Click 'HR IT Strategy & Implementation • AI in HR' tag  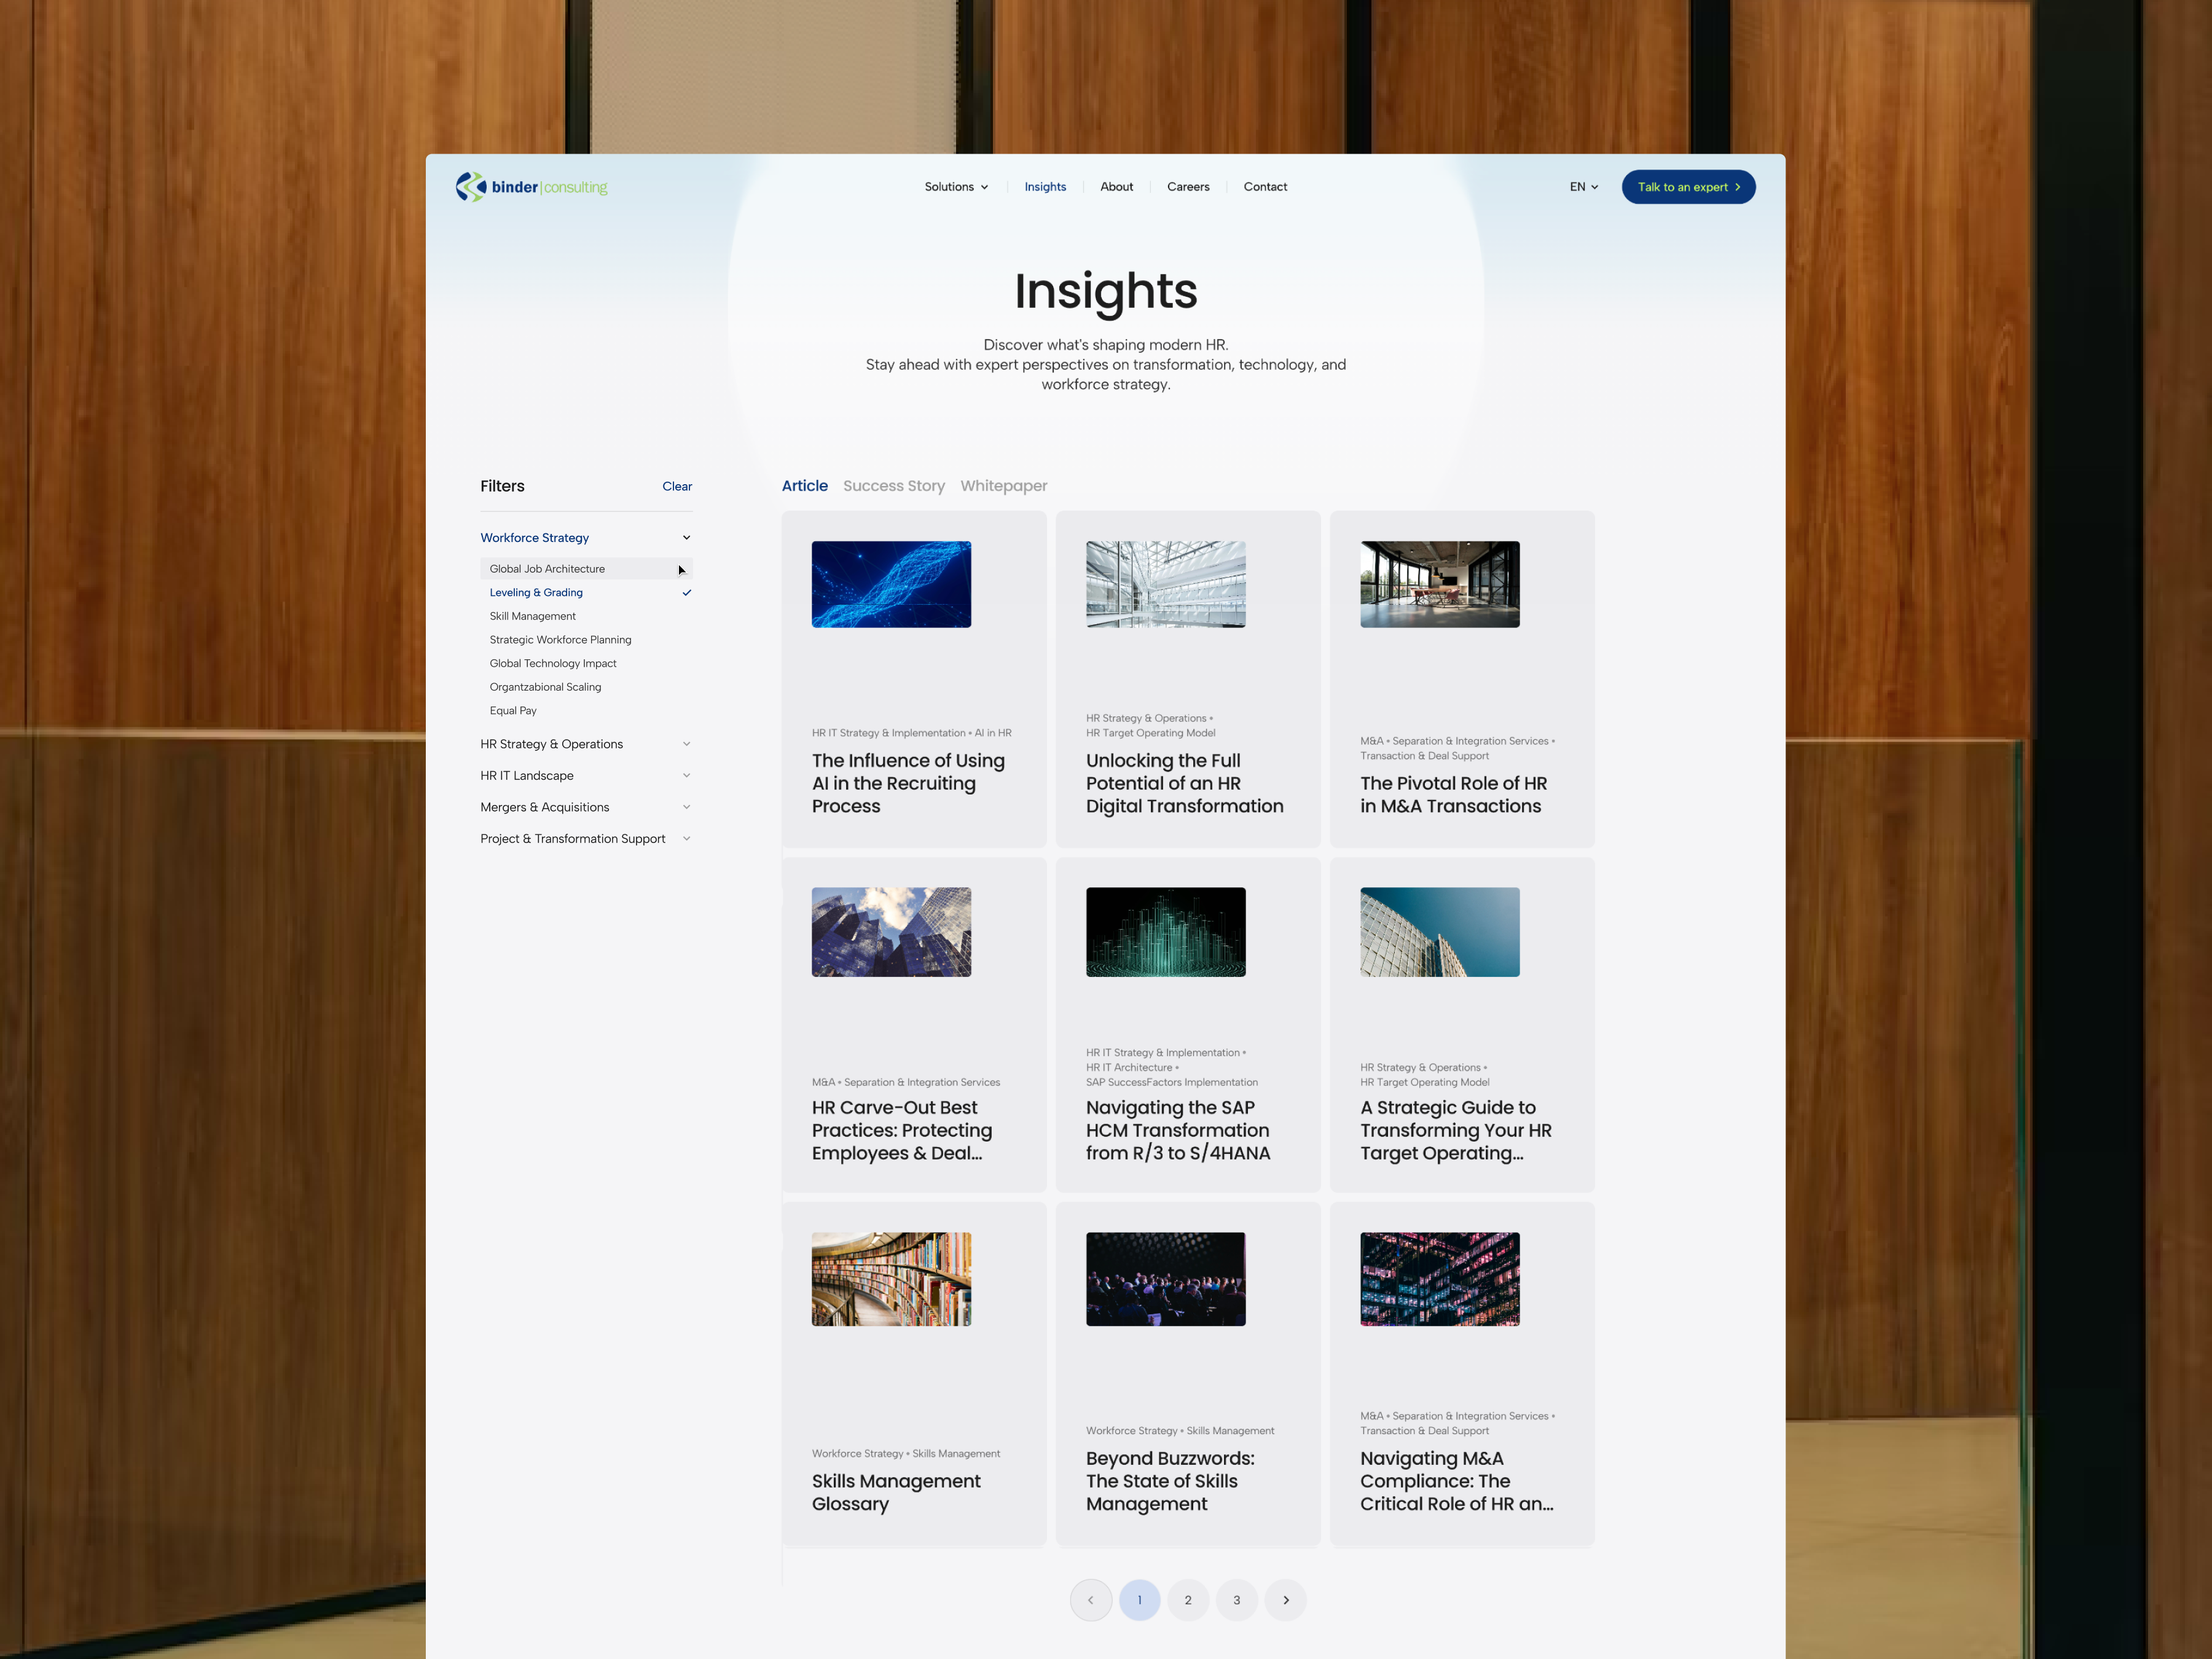(x=911, y=733)
